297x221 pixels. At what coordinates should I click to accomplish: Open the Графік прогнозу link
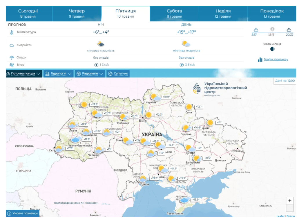276,59
